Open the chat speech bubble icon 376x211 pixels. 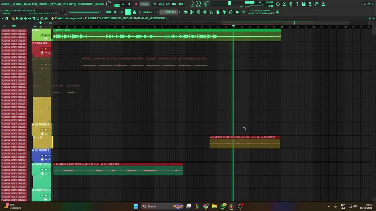point(317,4)
